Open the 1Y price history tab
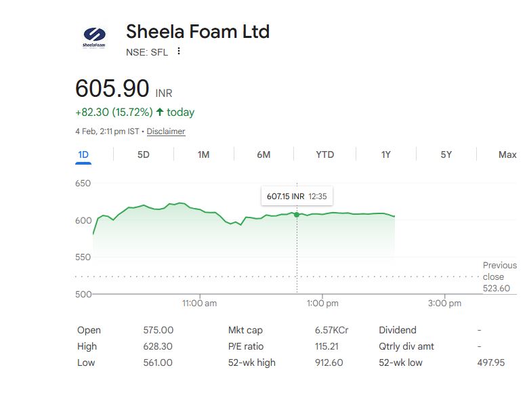Image resolution: width=527 pixels, height=395 pixels. click(x=385, y=154)
